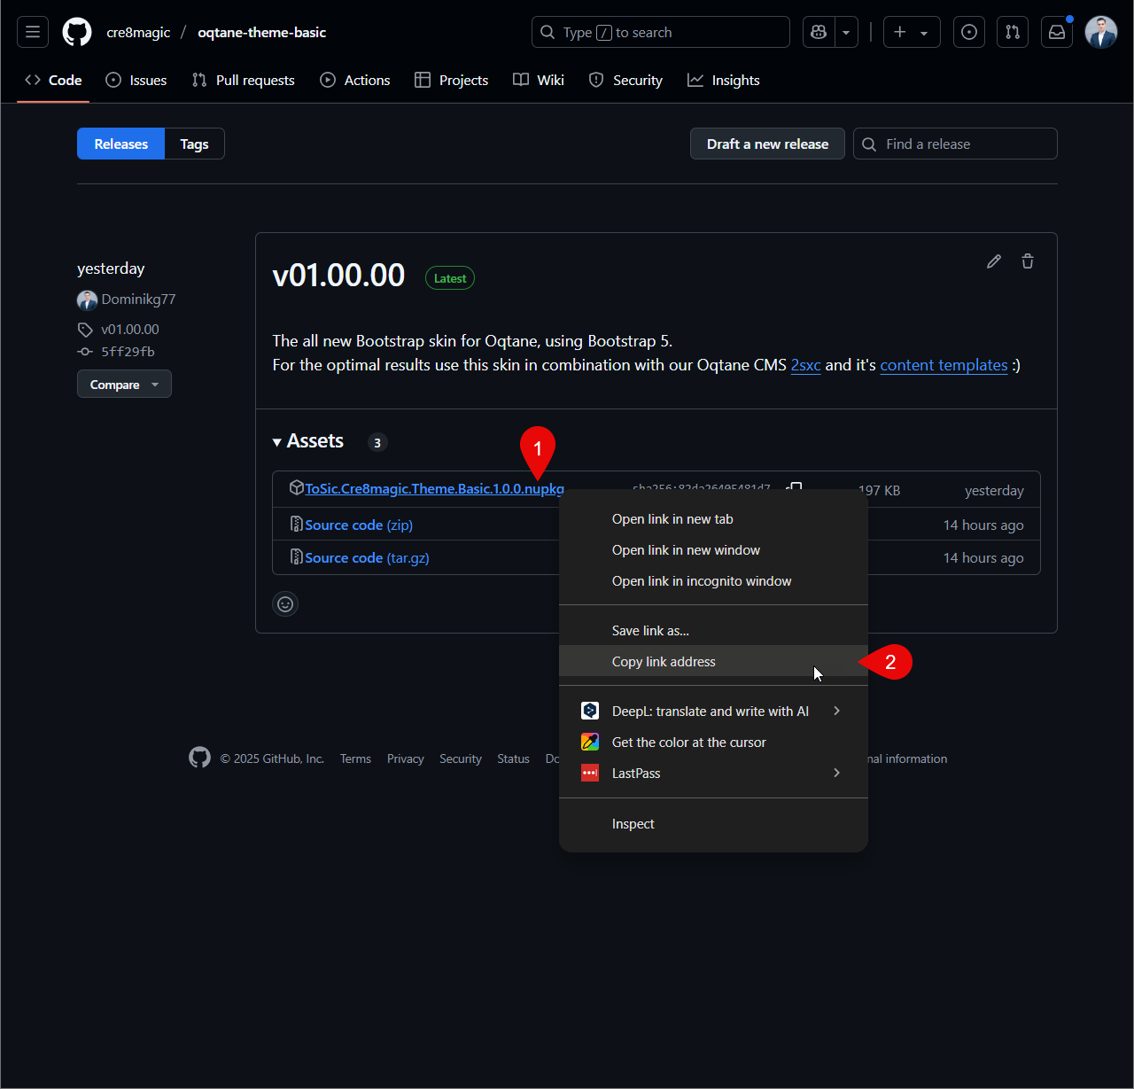Click the search bar

661,32
